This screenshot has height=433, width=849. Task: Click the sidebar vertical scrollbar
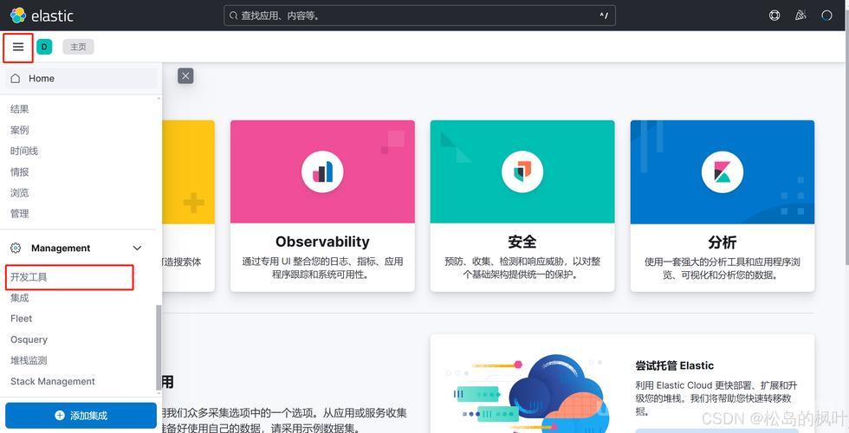(x=159, y=346)
